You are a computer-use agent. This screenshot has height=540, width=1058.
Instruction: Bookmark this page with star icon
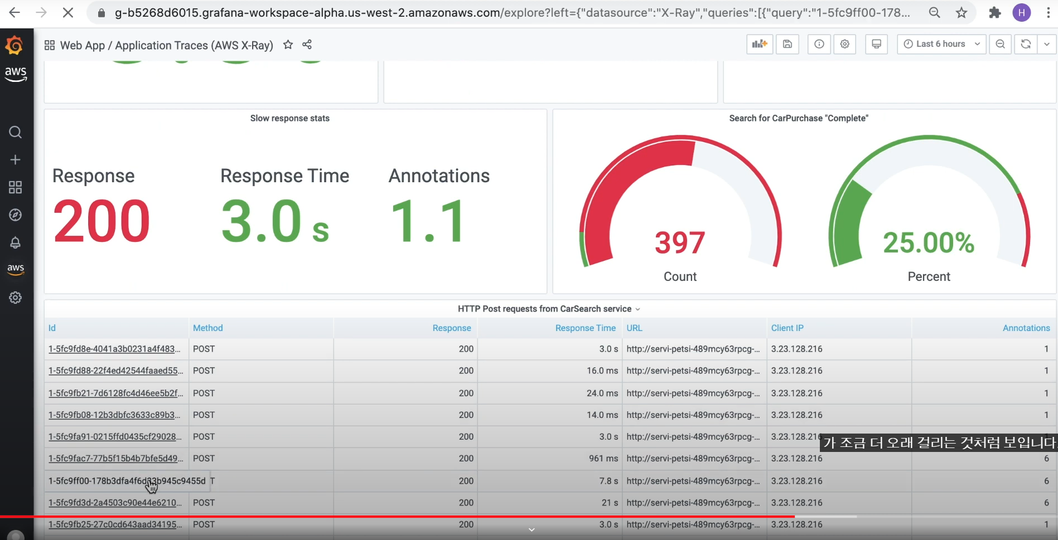click(962, 12)
